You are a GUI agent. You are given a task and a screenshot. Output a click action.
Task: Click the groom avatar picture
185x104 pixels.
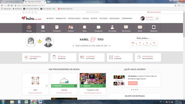[48, 42]
